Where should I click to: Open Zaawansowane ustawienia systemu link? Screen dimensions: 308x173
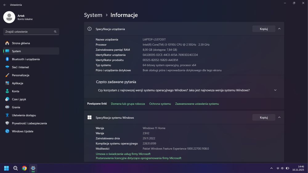click(197, 104)
